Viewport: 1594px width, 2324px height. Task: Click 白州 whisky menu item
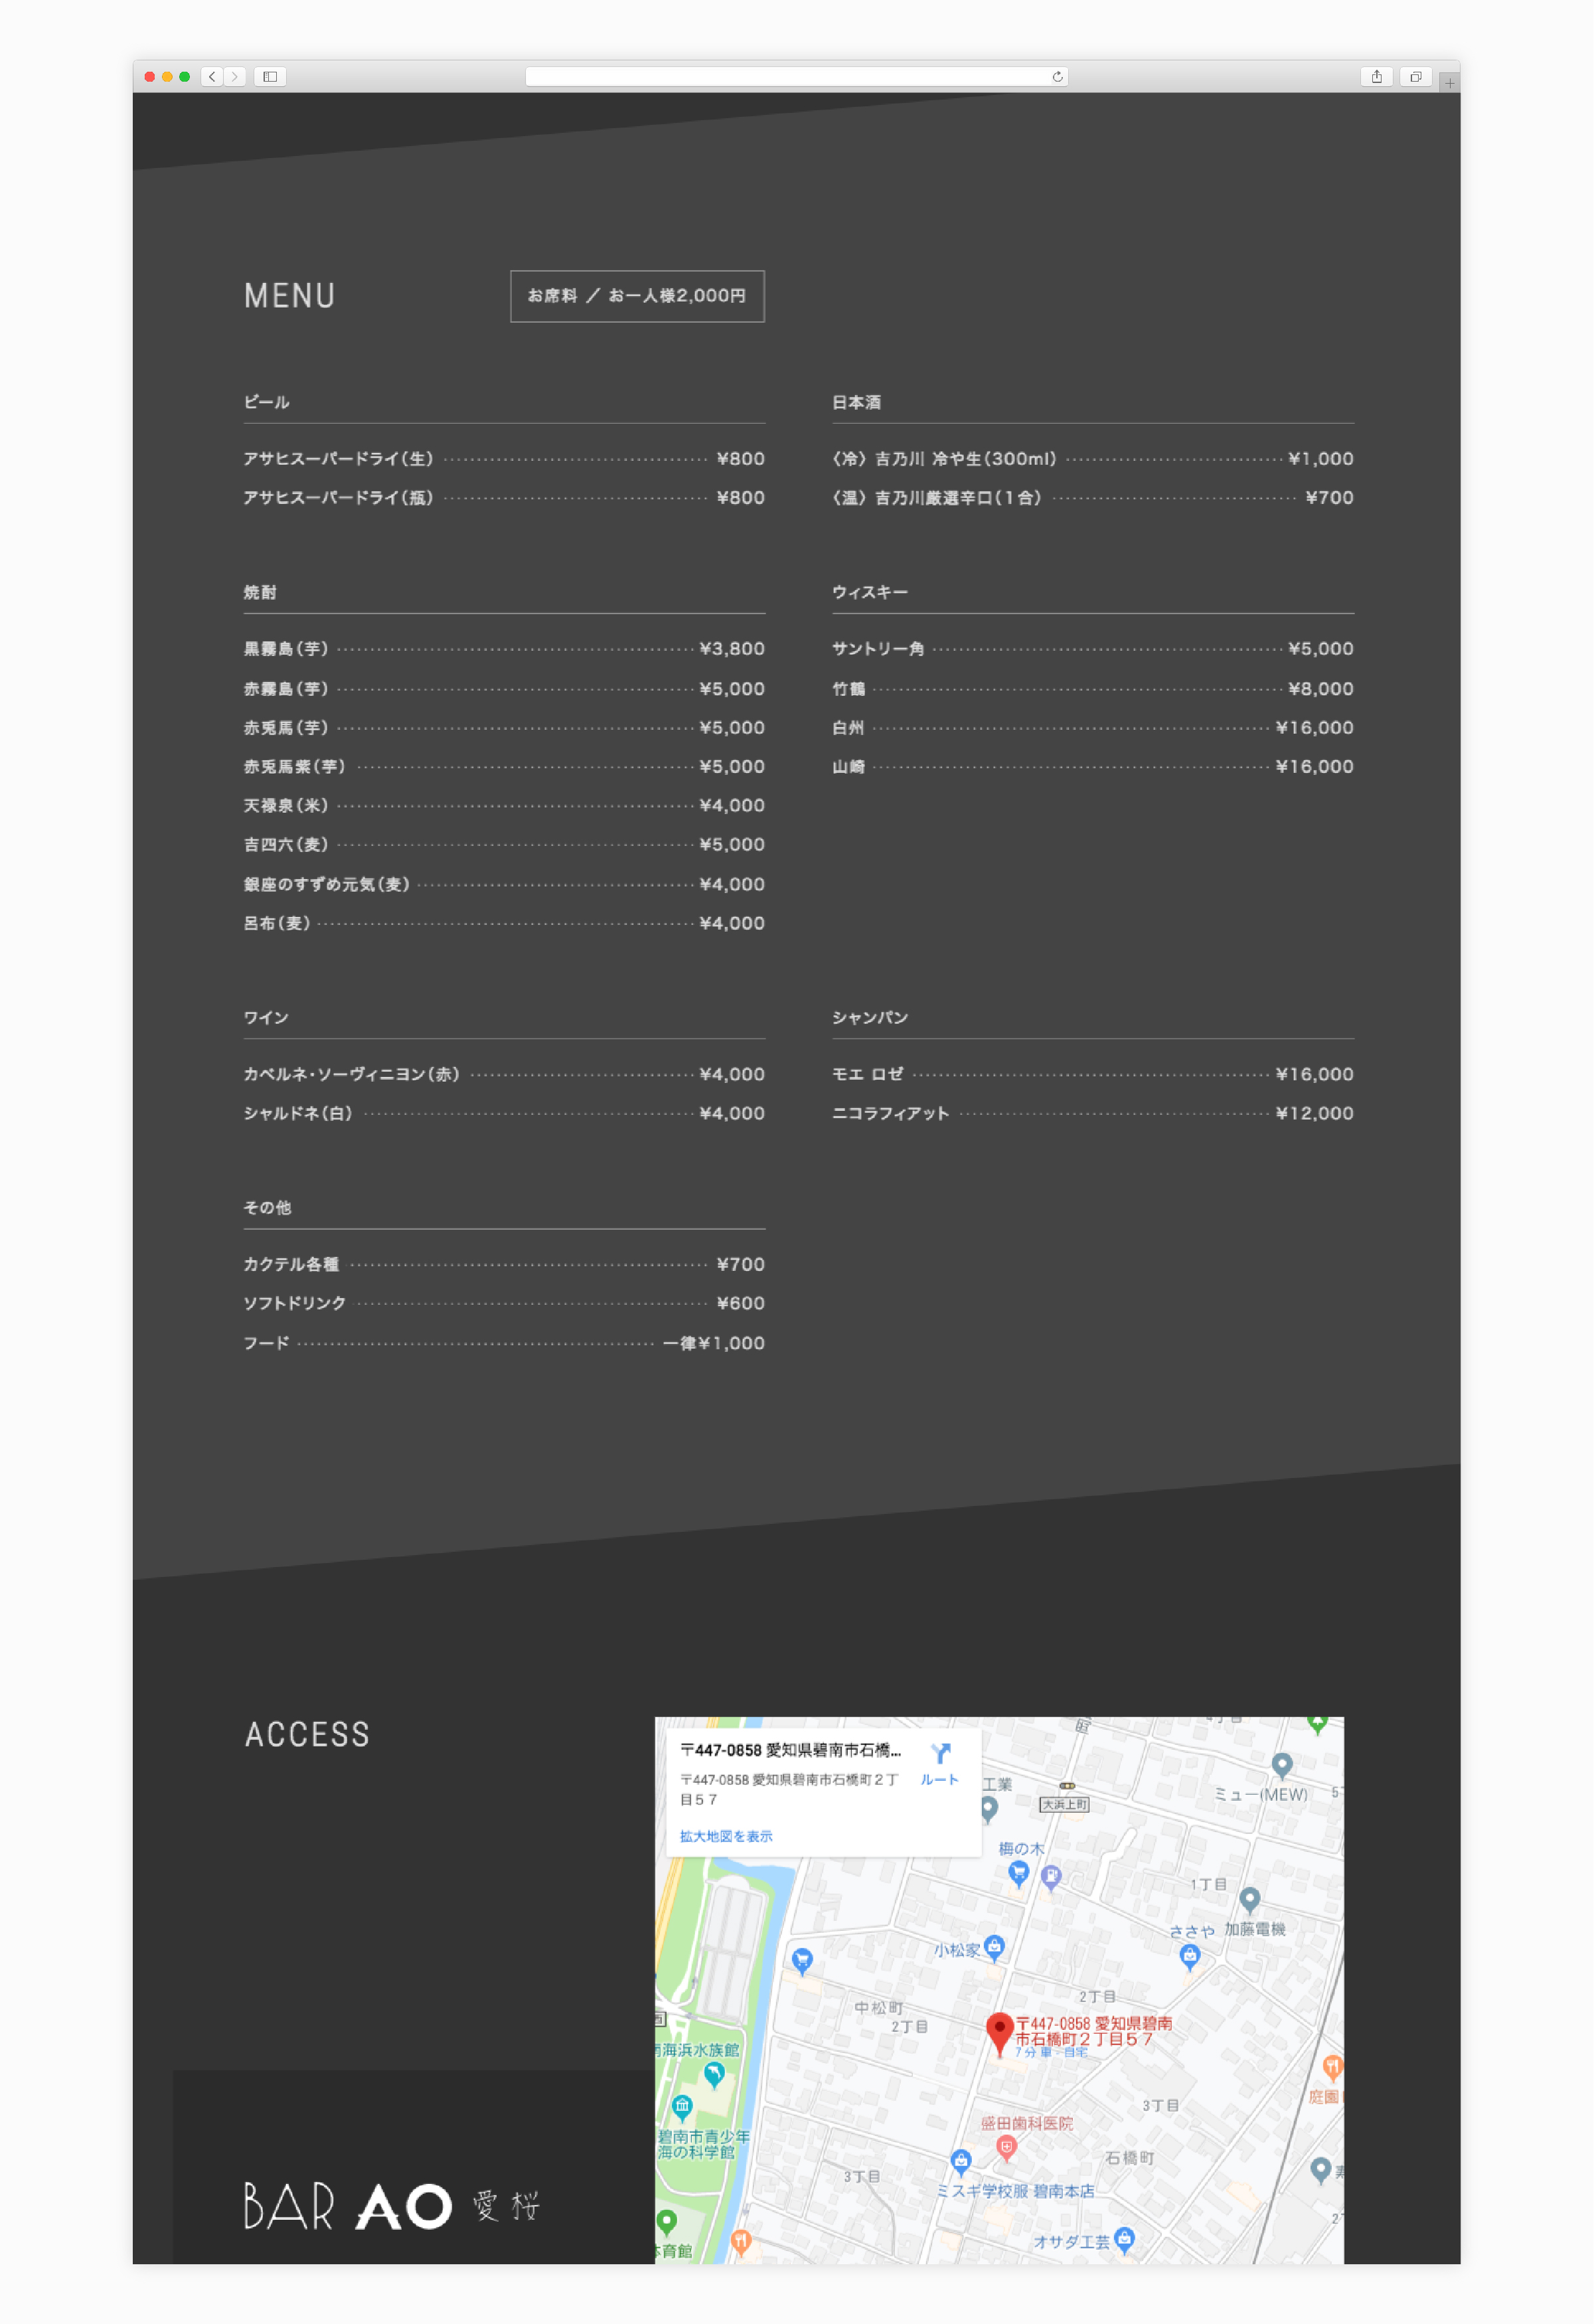click(x=1093, y=728)
